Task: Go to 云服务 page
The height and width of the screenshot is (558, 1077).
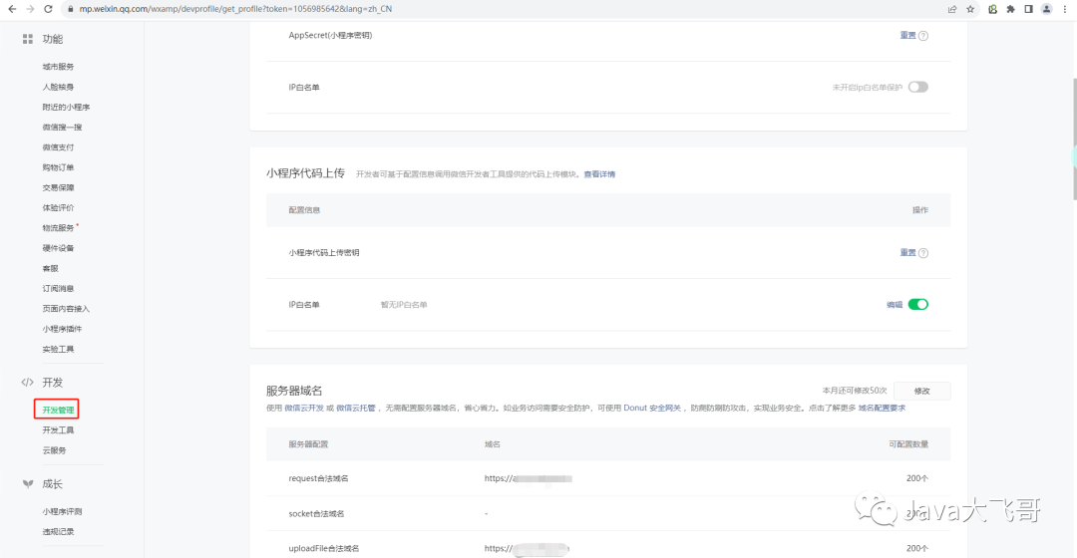Action: (x=54, y=450)
